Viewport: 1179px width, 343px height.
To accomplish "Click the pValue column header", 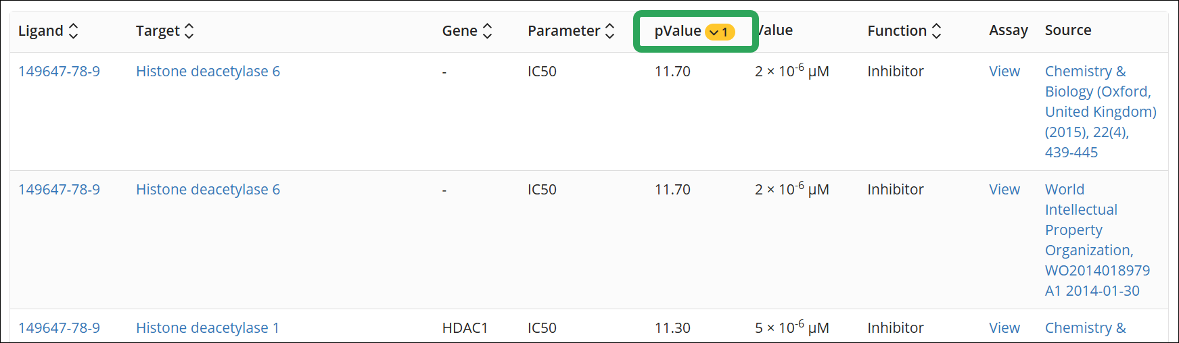I will tap(677, 31).
